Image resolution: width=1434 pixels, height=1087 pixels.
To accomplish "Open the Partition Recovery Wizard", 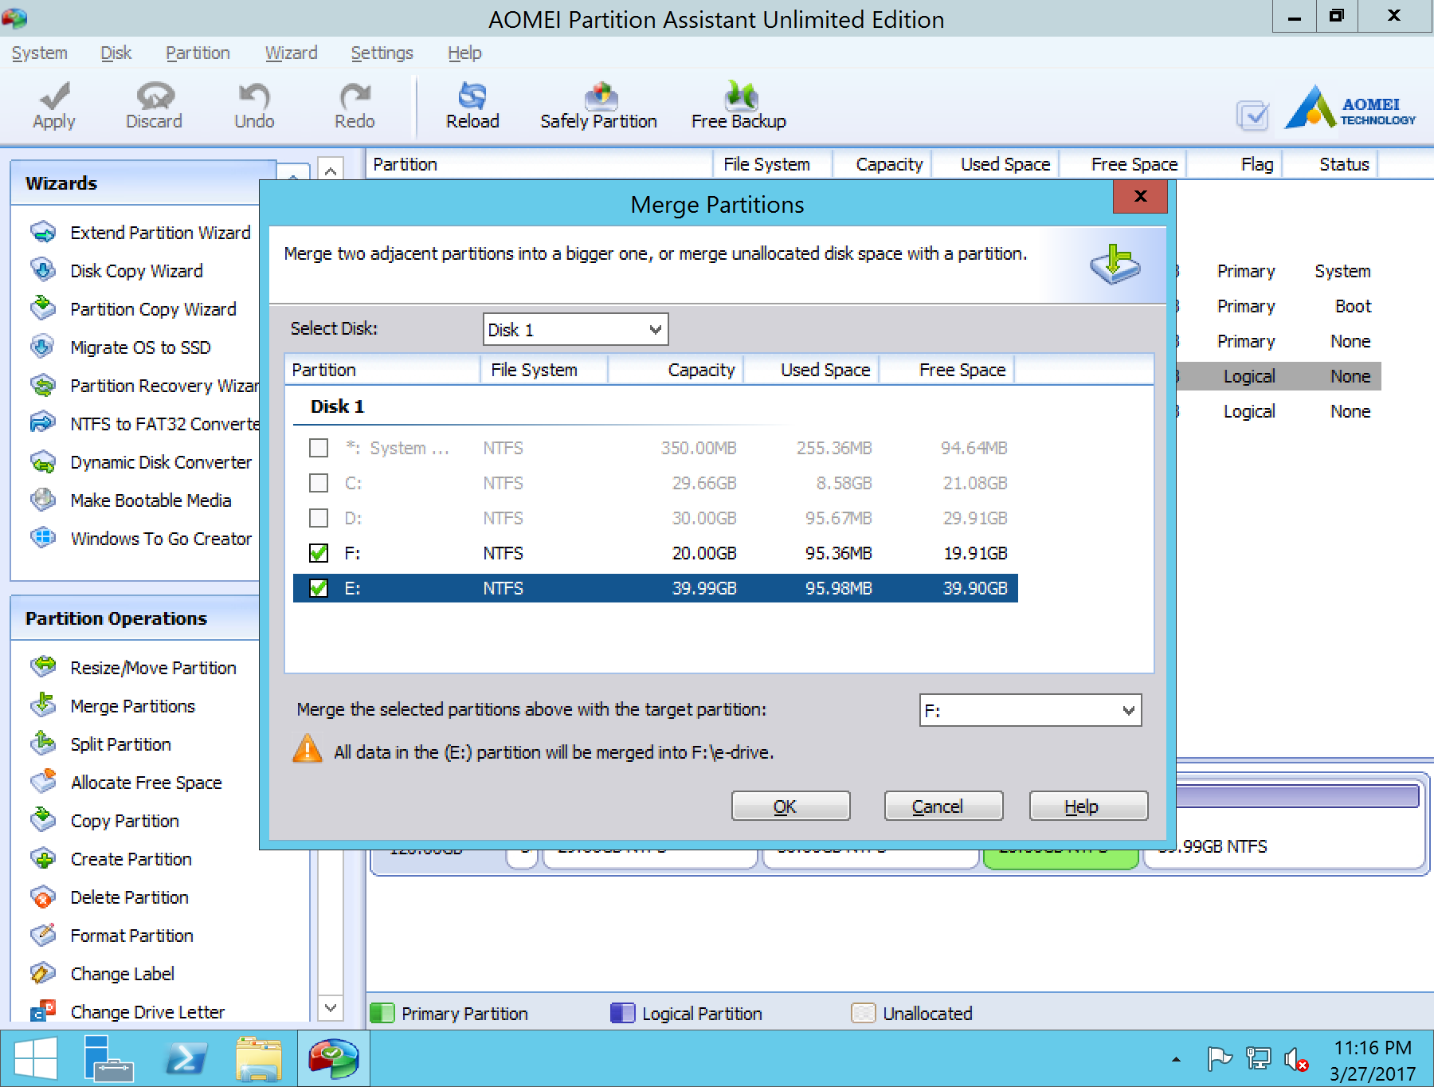I will pyautogui.click(x=144, y=386).
